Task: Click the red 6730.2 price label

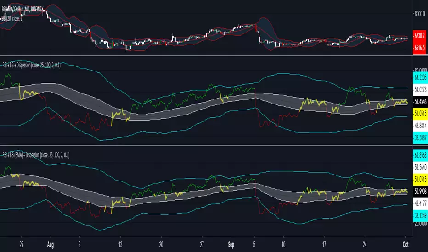Action: point(418,35)
